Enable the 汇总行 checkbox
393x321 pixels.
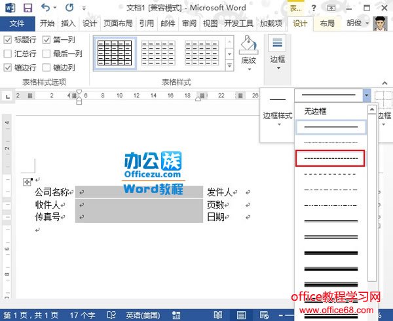pyautogui.click(x=8, y=54)
